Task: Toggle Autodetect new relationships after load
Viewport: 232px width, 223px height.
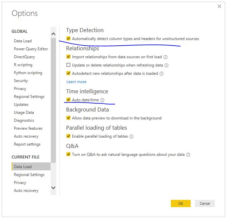Action: [x=68, y=73]
